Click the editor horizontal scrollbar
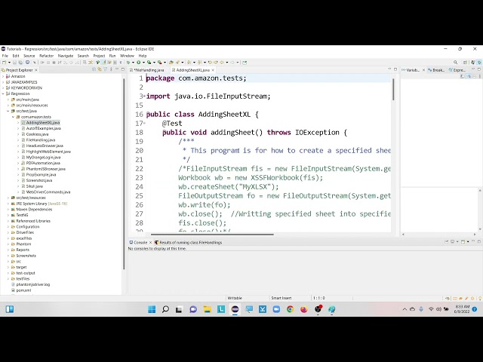Screen dimensions: 483x362 tap(212, 235)
